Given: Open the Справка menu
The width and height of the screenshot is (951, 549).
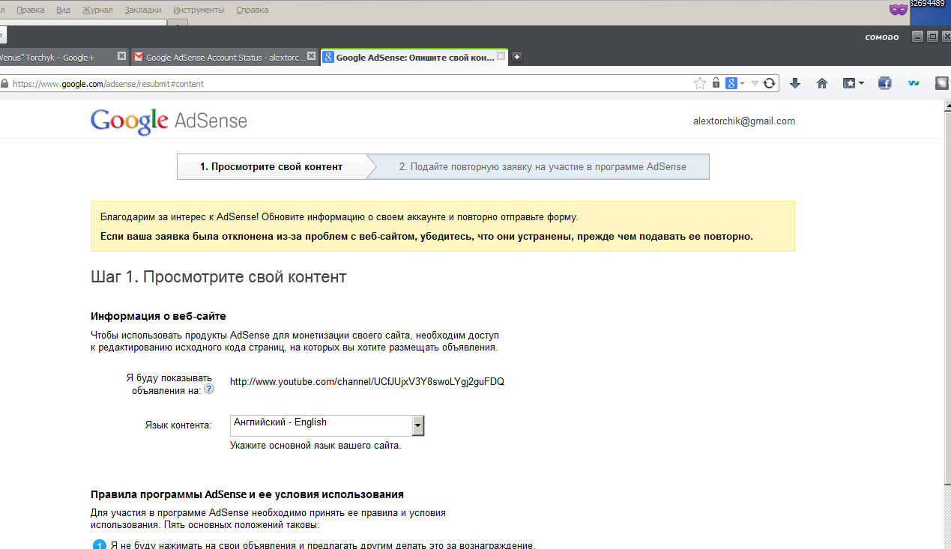Looking at the screenshot, I should click(252, 10).
